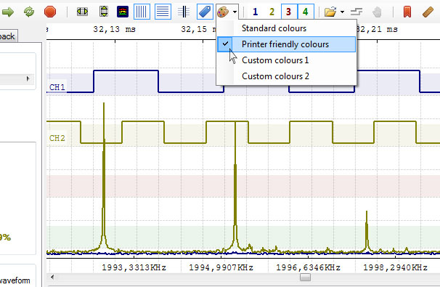Click the horizontal fit zoom icon

point(82,12)
